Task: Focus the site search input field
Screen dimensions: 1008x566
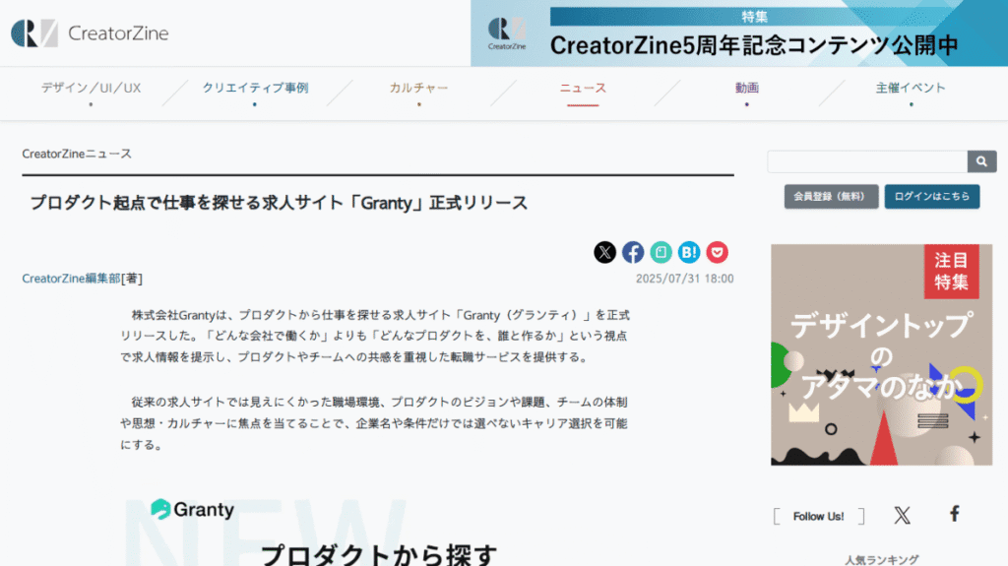Action: pos(867,161)
